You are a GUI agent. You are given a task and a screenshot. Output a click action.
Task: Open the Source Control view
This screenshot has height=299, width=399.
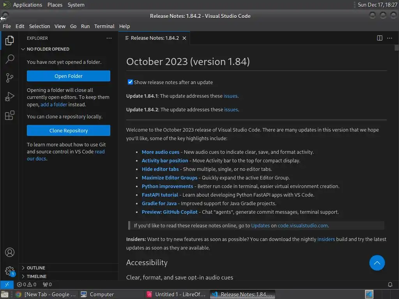click(10, 78)
